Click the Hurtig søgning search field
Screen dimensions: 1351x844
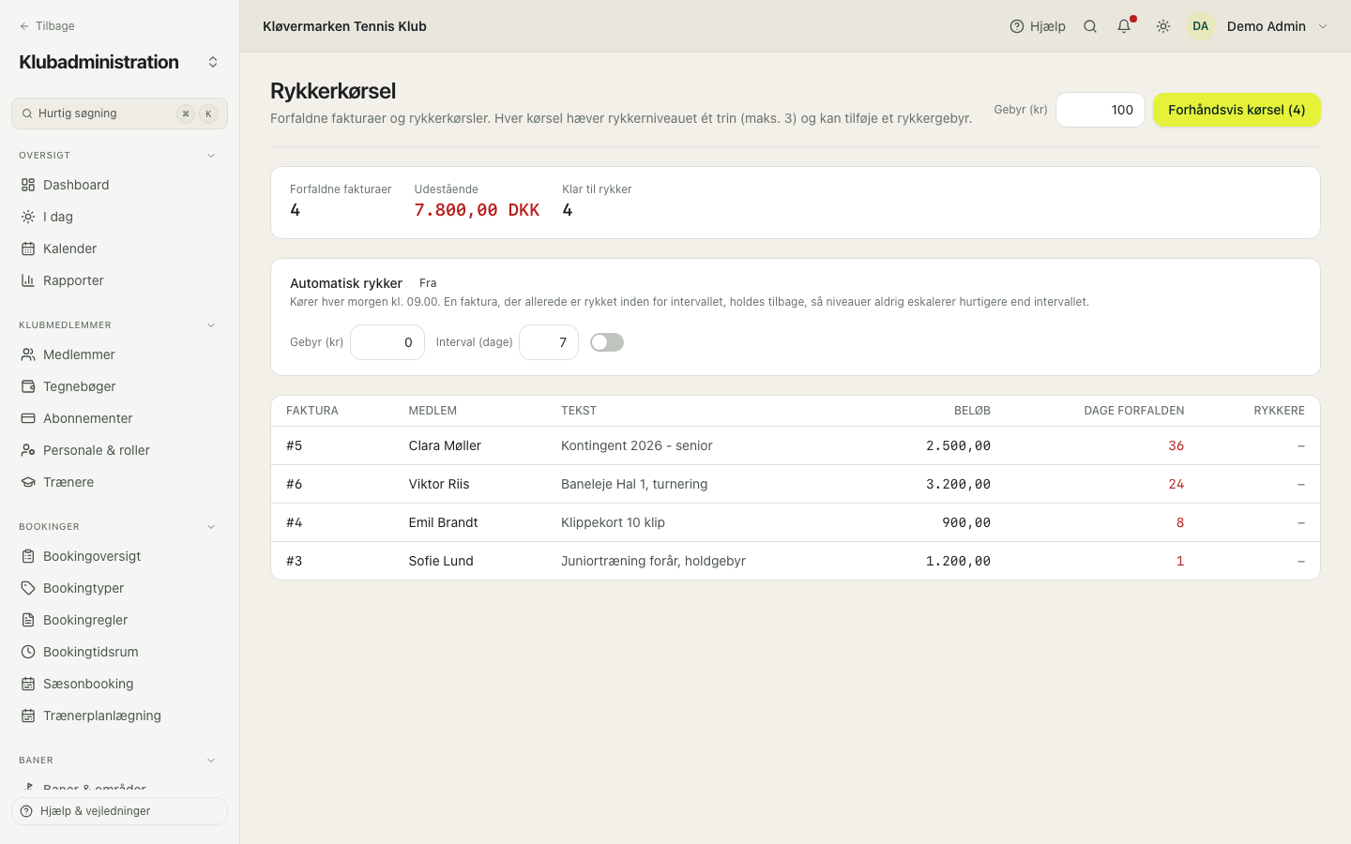click(x=119, y=113)
